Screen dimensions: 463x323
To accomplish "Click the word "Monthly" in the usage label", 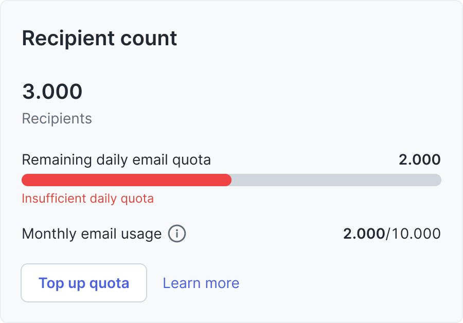I will pyautogui.click(x=50, y=234).
